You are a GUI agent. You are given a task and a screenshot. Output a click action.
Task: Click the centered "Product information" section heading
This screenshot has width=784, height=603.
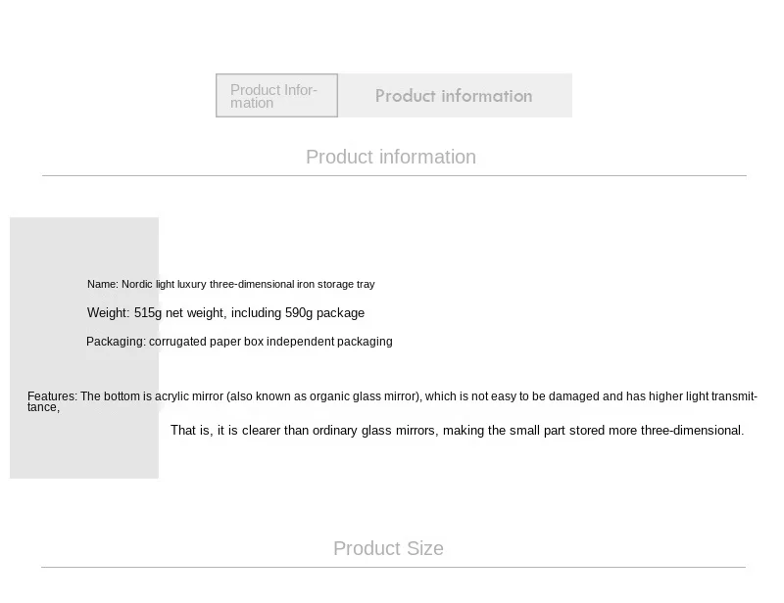click(x=391, y=157)
